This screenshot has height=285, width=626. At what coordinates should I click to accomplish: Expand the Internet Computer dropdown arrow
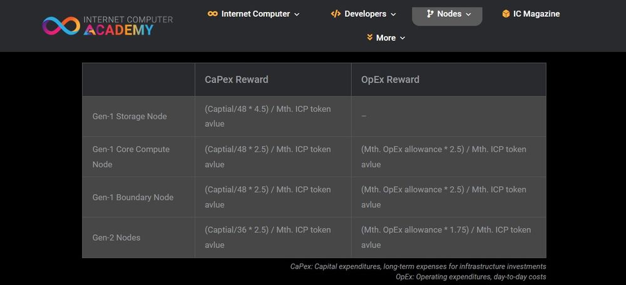coord(297,14)
